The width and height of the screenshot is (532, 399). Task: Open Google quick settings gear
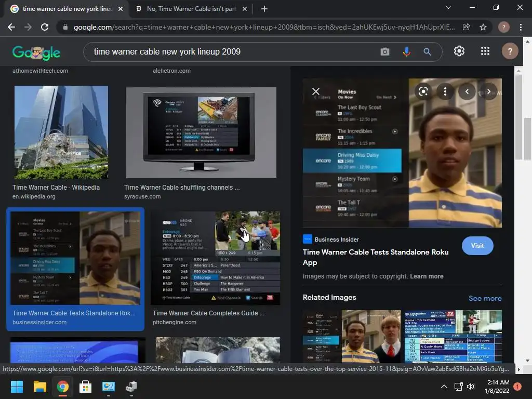tap(459, 51)
